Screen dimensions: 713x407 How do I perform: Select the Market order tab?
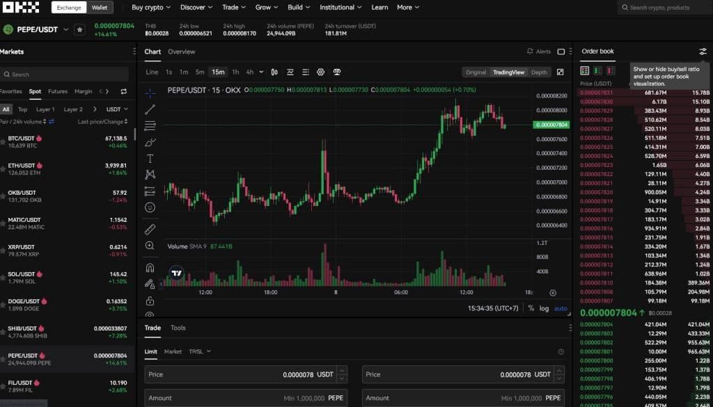point(173,351)
